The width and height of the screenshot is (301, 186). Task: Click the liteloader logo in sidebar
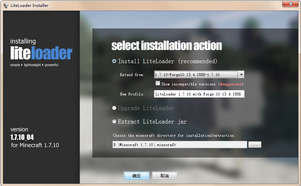point(41,53)
